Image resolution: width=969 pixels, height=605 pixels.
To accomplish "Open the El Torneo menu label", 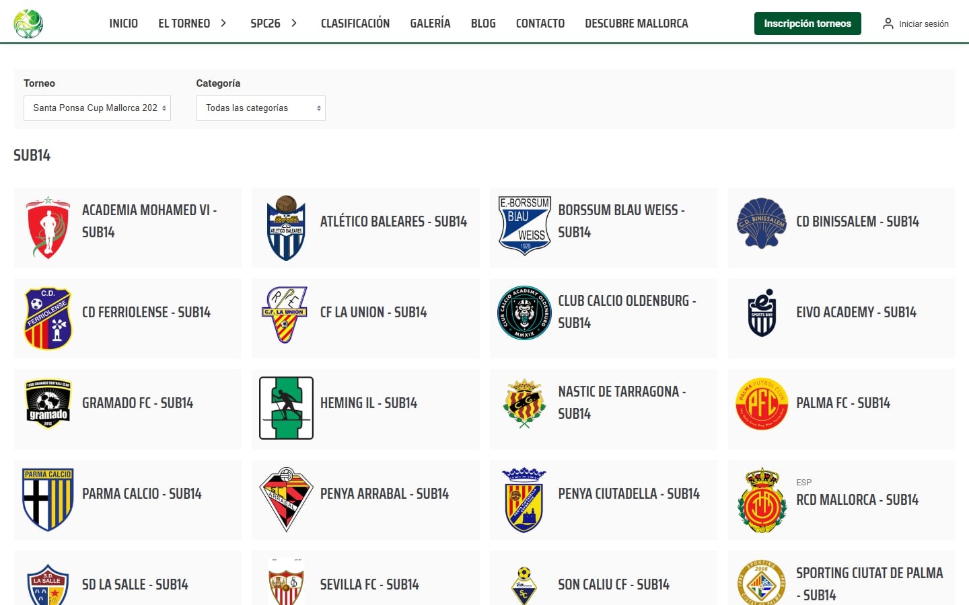I will [x=184, y=24].
